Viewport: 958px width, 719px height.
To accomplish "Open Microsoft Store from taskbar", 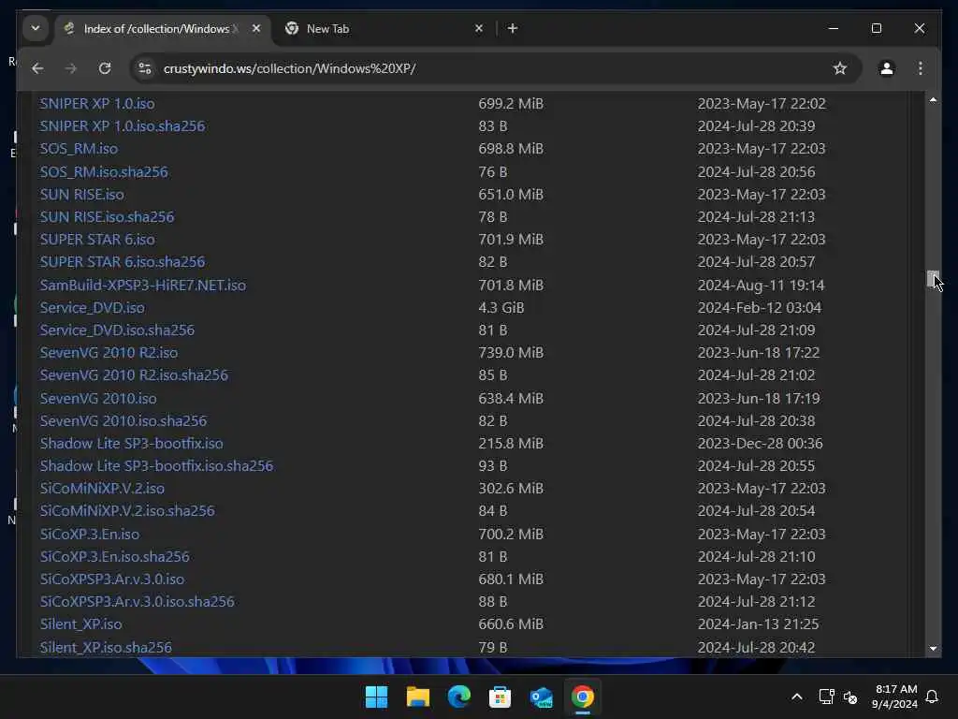I will [500, 697].
